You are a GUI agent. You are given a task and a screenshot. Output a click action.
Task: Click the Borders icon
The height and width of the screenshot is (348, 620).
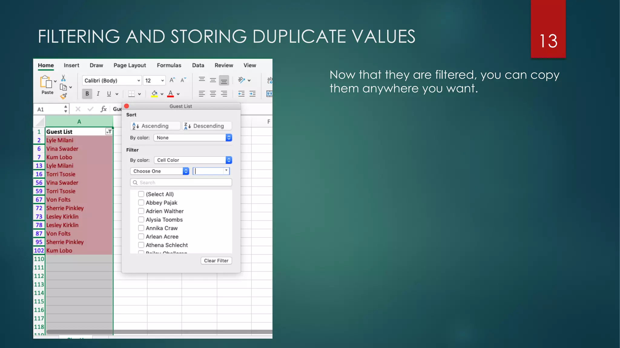pos(131,94)
